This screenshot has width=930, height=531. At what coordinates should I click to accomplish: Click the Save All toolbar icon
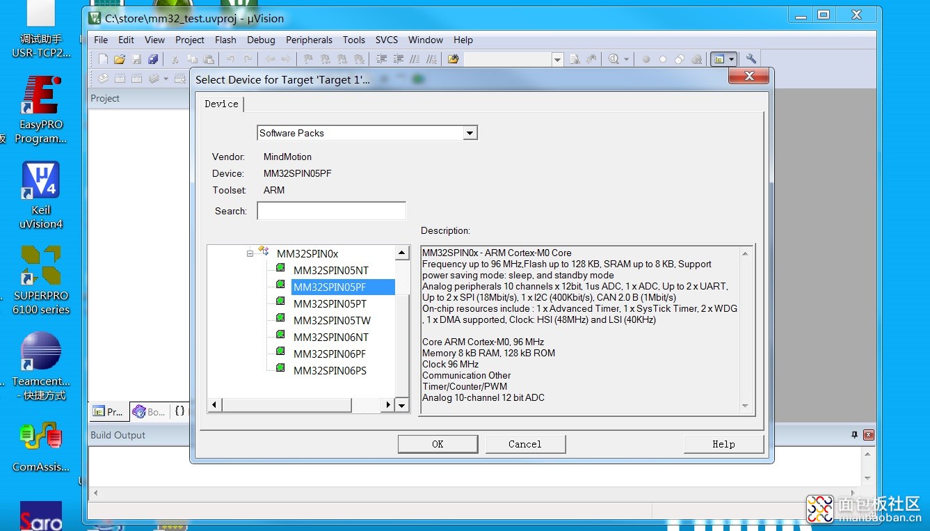click(153, 59)
